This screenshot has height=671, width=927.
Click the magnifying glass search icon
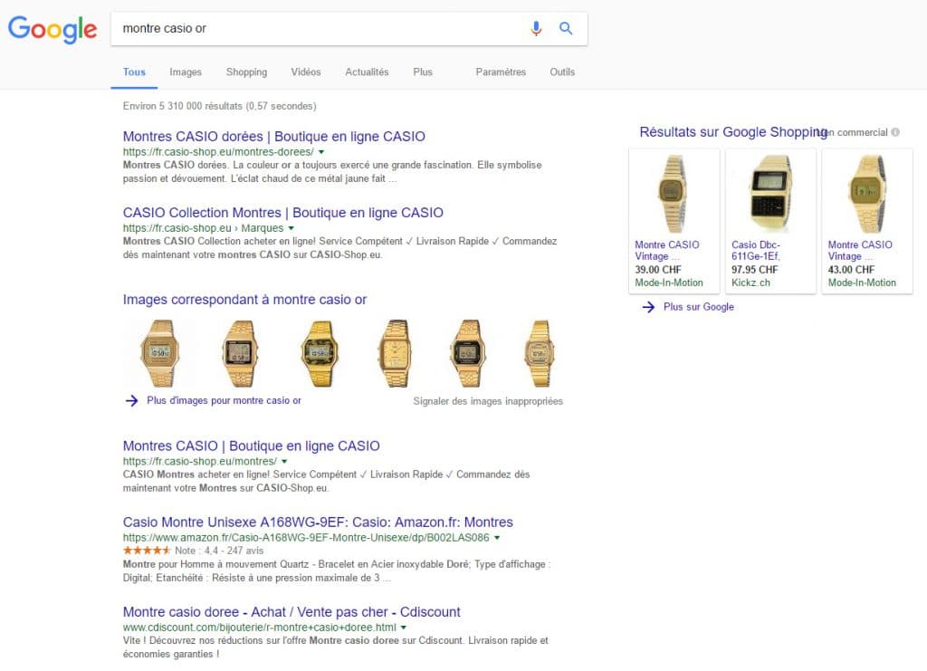[566, 28]
